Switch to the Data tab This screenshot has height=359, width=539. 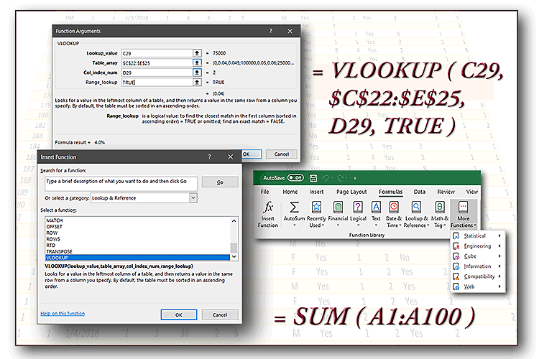(420, 192)
